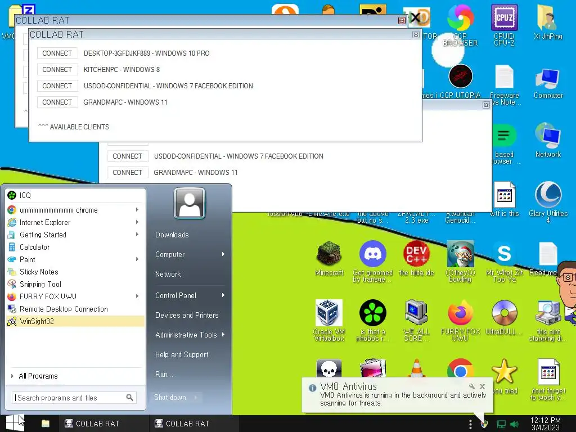Viewport: 576px width, 432px height.
Task: Click the volume speaker tray icon
Action: [514, 424]
